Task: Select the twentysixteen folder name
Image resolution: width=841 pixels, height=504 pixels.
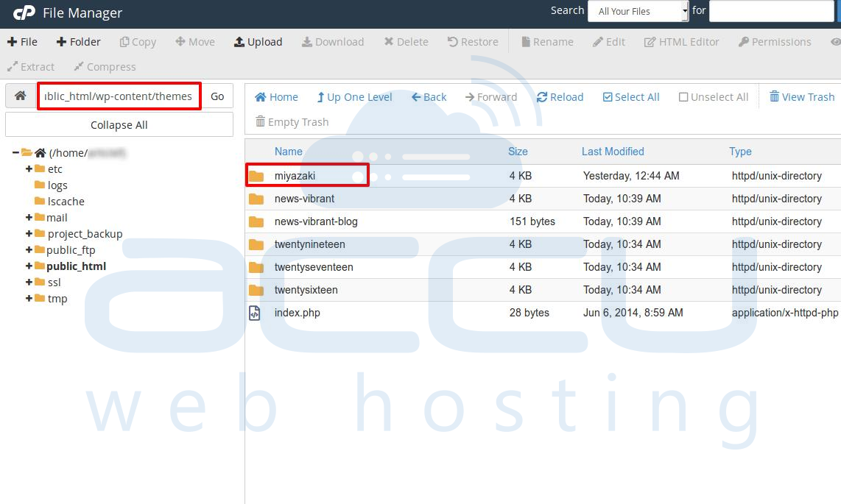Action: [x=306, y=290]
